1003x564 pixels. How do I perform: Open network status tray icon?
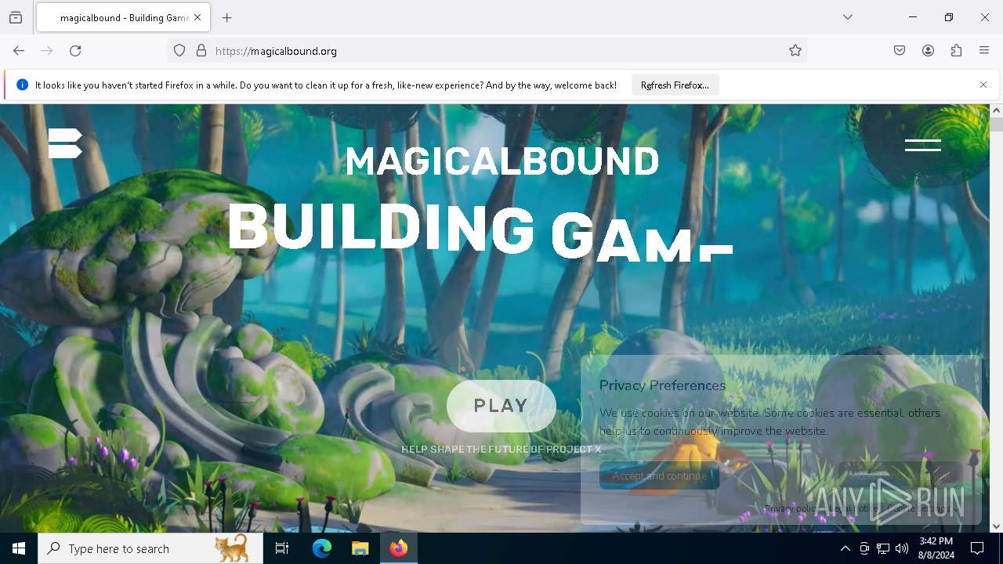883,548
